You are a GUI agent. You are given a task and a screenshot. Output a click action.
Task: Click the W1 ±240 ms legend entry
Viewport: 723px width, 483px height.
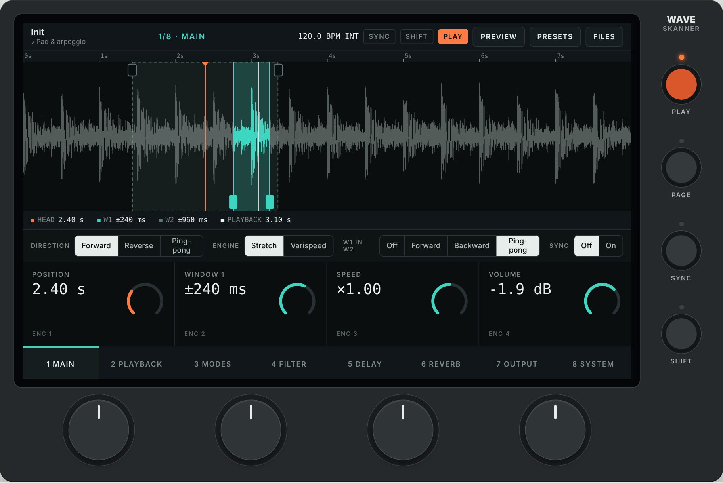121,220
